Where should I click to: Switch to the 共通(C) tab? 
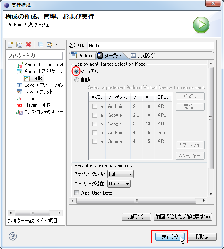142,56
